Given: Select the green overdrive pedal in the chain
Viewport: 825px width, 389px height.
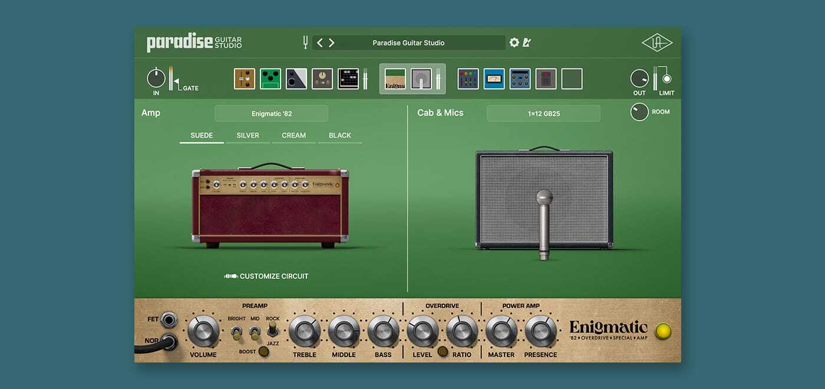Looking at the screenshot, I should click(x=270, y=79).
